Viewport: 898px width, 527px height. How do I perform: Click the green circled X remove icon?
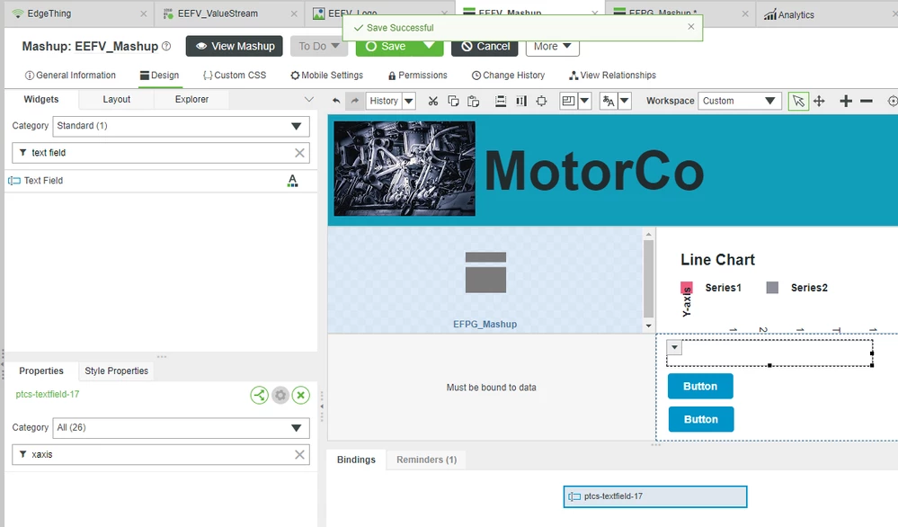point(300,395)
